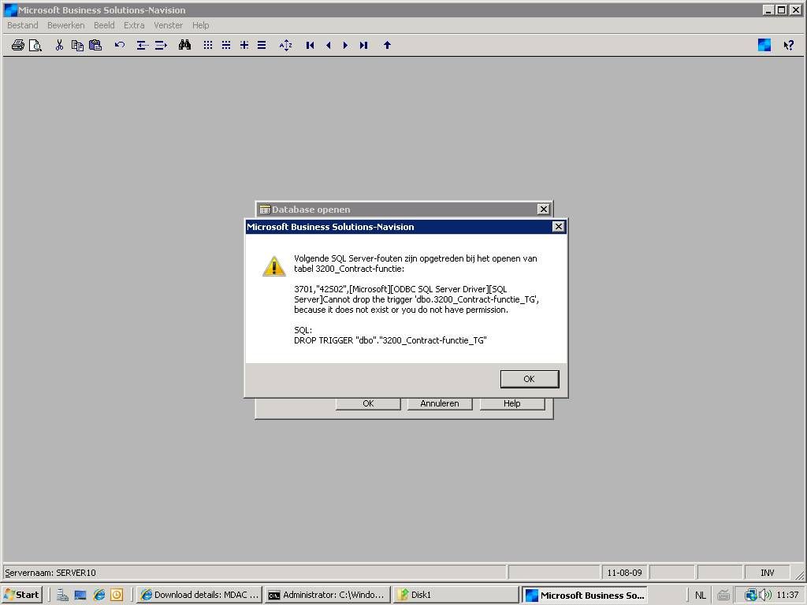Click the Undo arrow icon

click(x=120, y=45)
